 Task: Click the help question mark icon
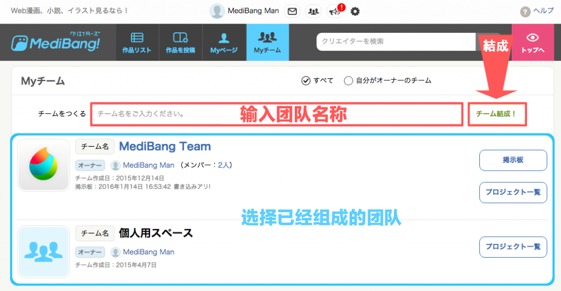tap(525, 12)
